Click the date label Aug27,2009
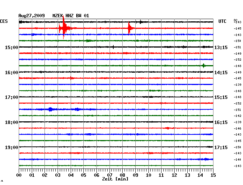This screenshot has width=243, height=185. click(31, 16)
